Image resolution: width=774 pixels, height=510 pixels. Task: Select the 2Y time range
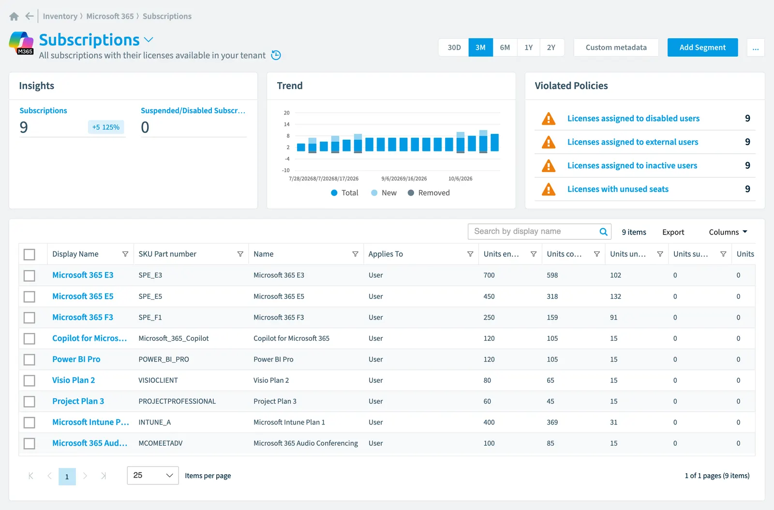(551, 47)
